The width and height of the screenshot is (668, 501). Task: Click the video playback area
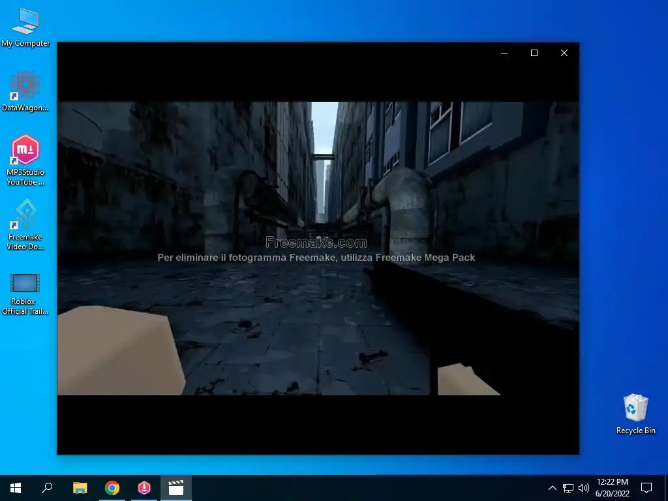318,248
